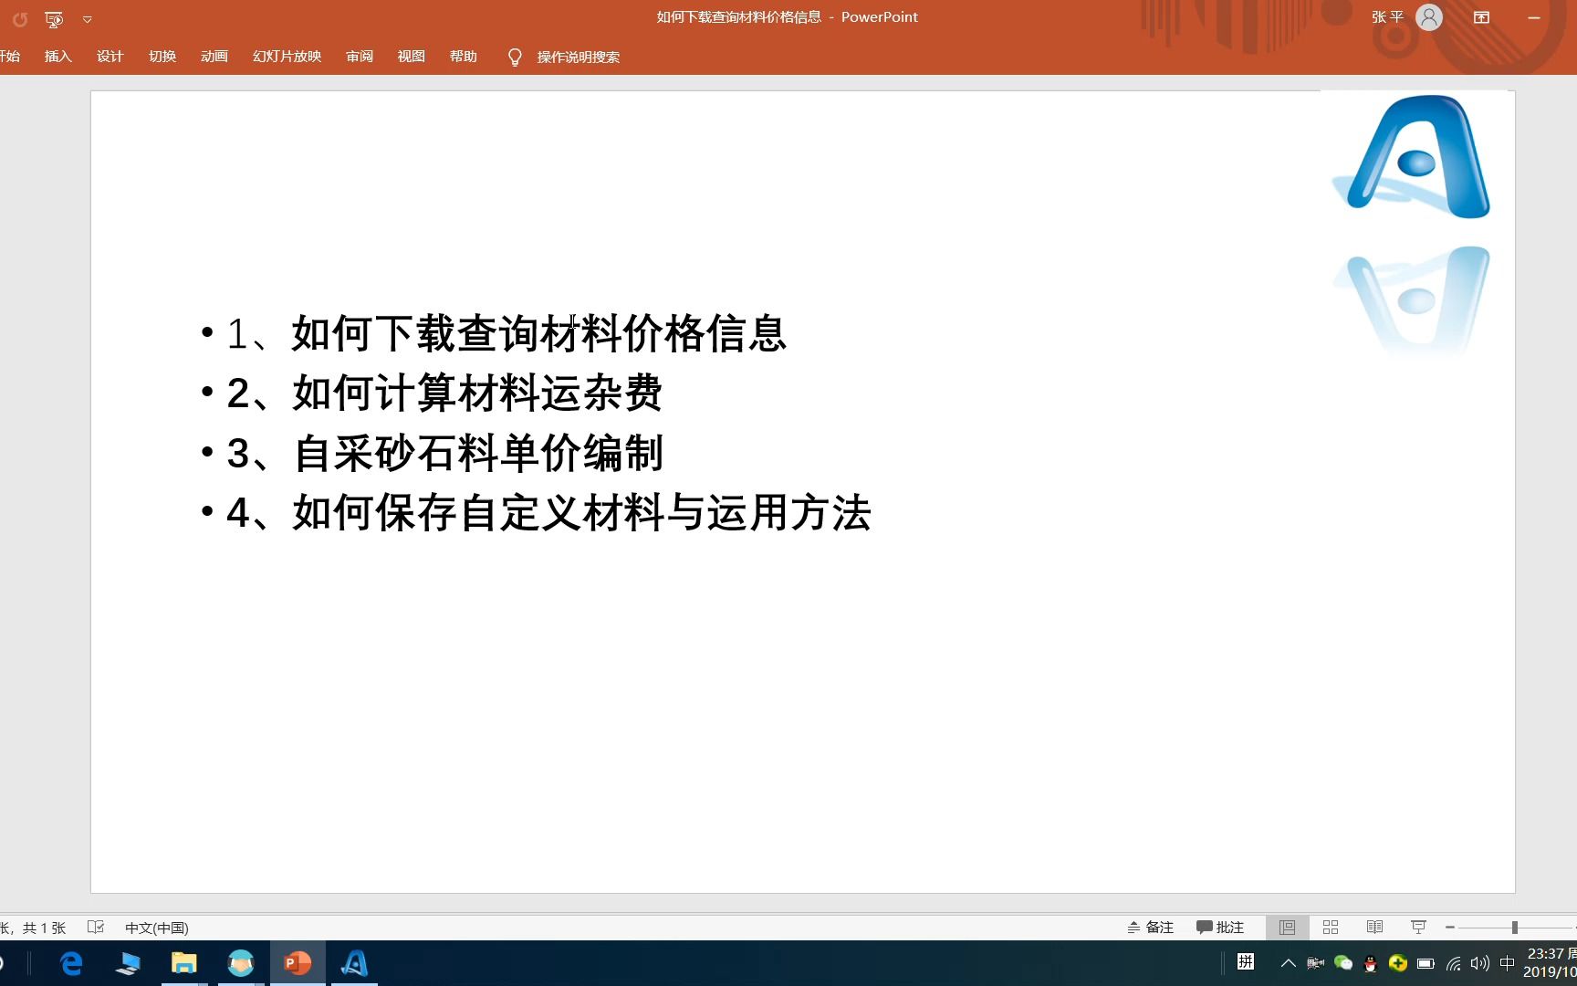The width and height of the screenshot is (1577, 986).
Task: Open File Explorer from the taskbar
Action: pos(184,963)
